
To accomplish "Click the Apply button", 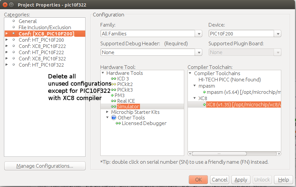I will [x=241, y=180].
